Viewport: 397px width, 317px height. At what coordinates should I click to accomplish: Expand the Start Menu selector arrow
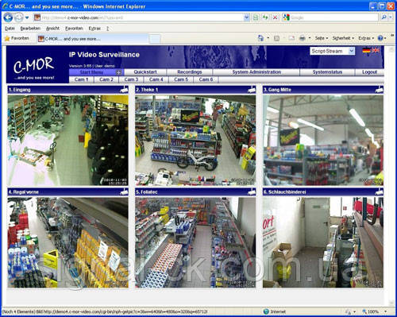(x=119, y=72)
